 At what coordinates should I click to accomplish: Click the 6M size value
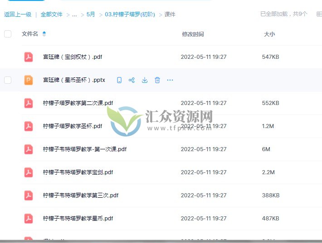266,149
